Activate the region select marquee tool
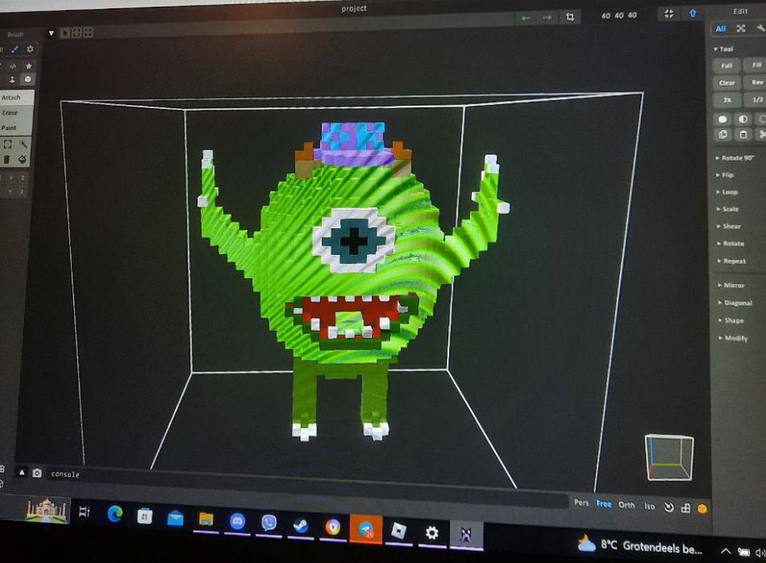 (x=8, y=144)
